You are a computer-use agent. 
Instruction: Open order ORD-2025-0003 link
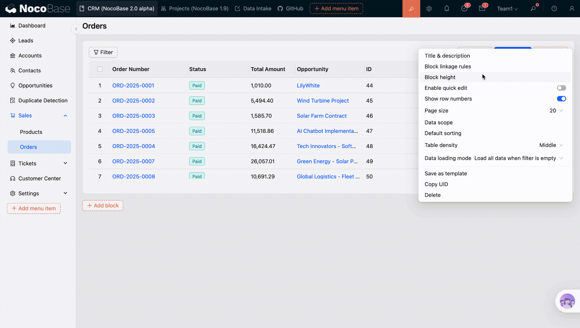tap(133, 116)
